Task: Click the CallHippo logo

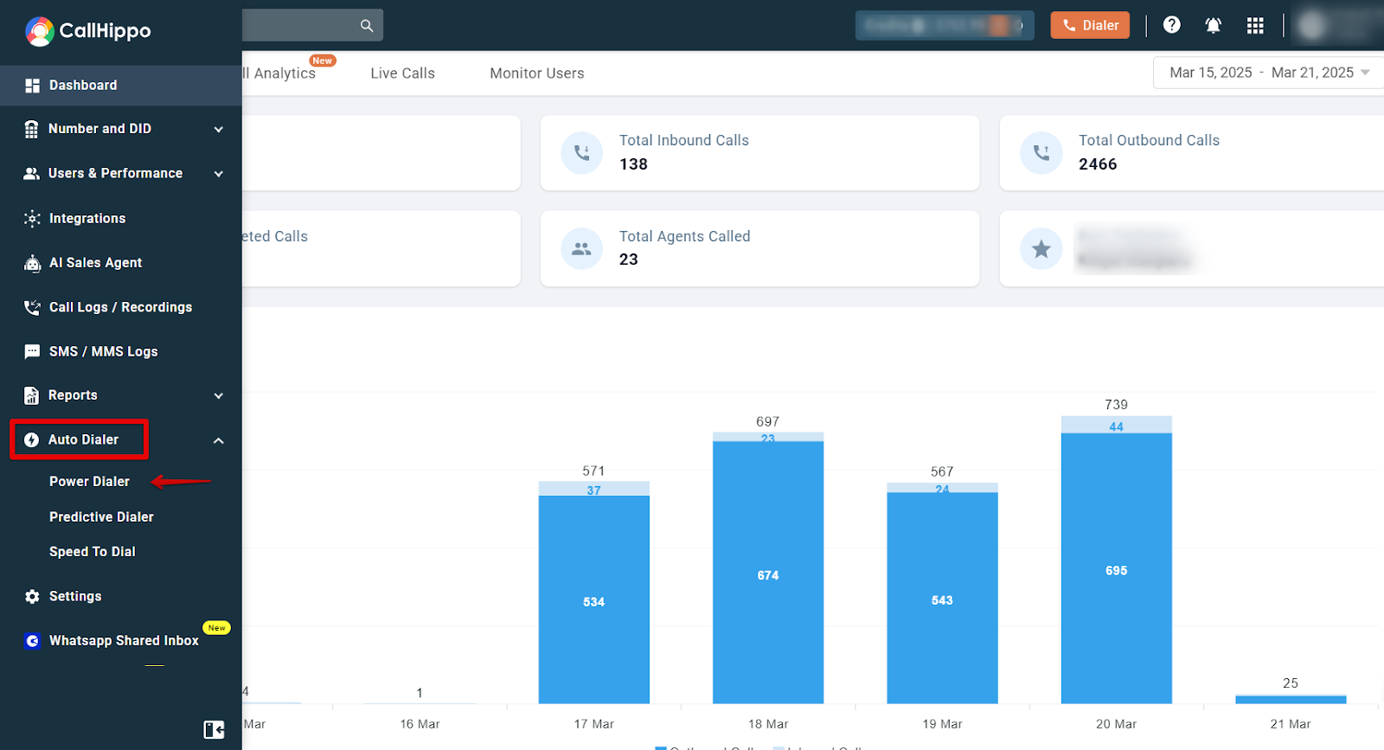Action: click(x=87, y=31)
